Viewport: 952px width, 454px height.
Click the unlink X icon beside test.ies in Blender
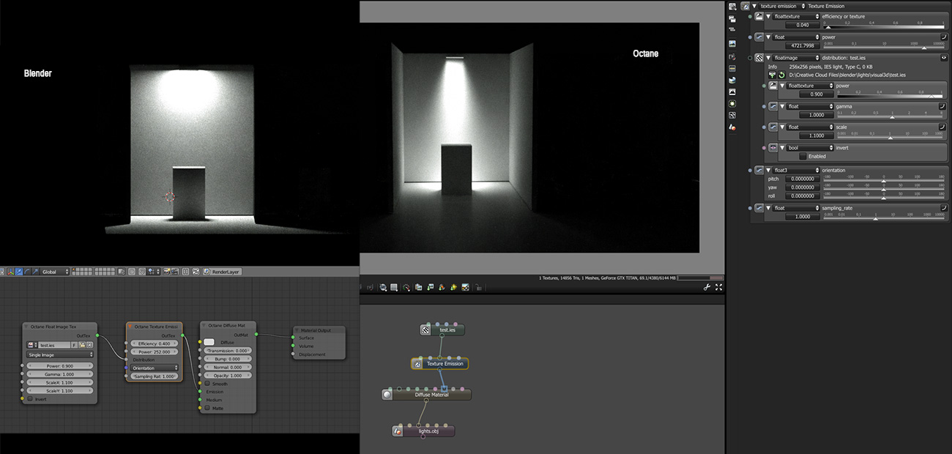[x=89, y=345]
